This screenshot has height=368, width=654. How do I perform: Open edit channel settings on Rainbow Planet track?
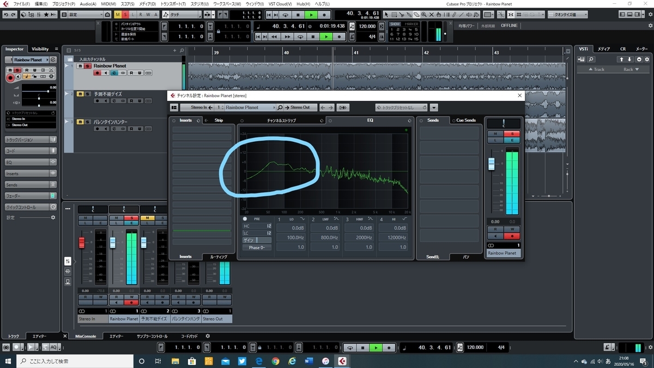tap(114, 73)
